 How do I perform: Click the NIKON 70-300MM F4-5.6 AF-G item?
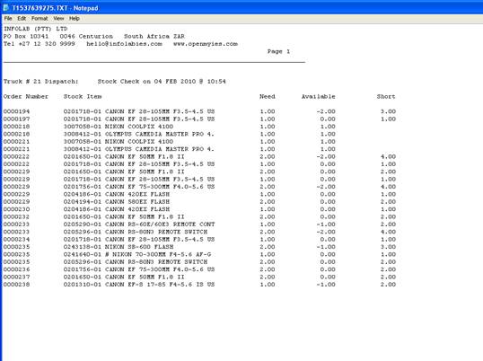[137, 254]
